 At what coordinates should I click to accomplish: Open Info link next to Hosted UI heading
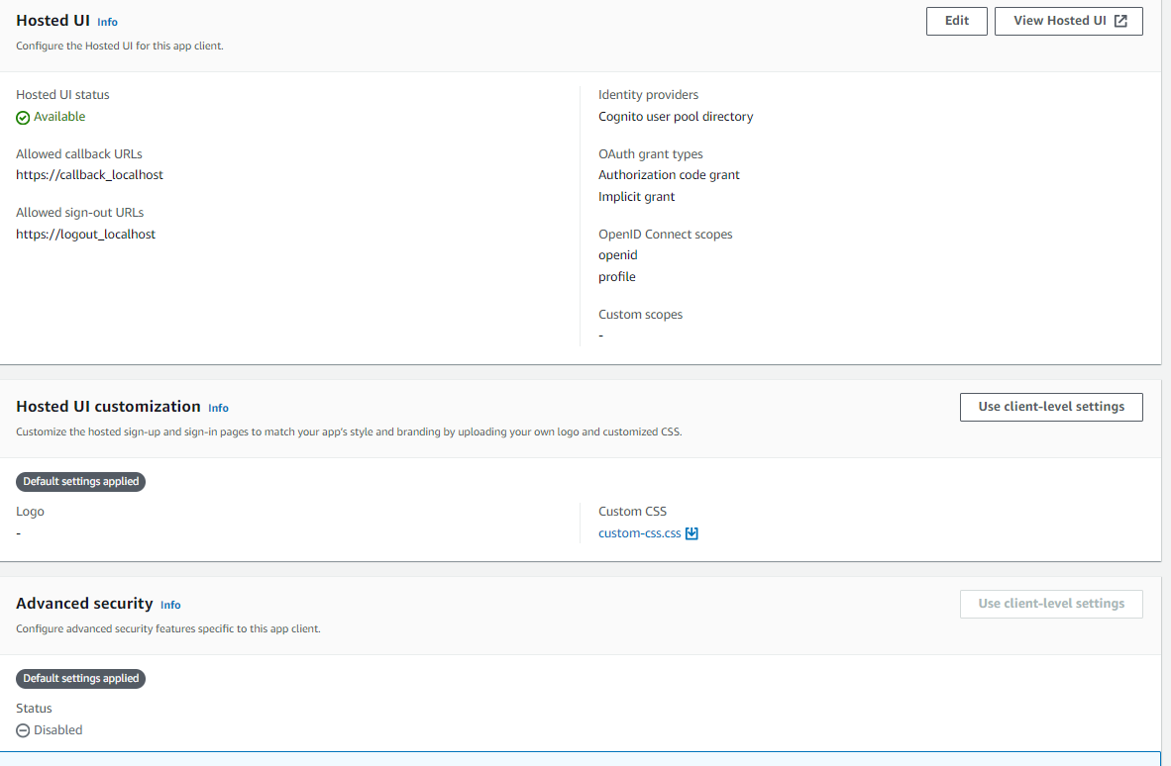tap(107, 22)
